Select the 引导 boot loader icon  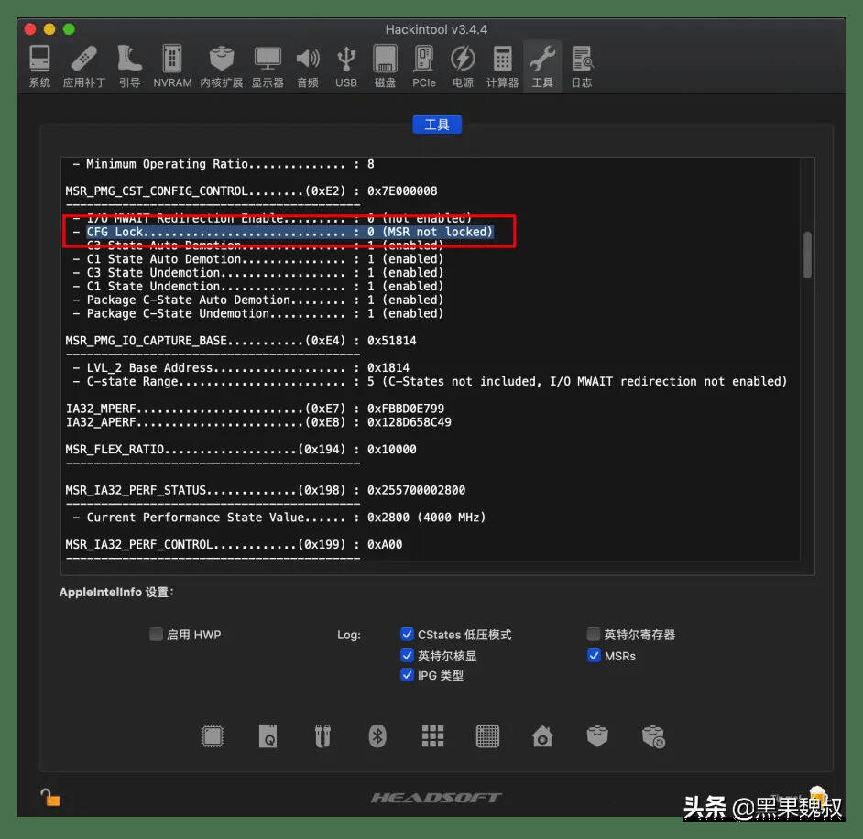[129, 66]
